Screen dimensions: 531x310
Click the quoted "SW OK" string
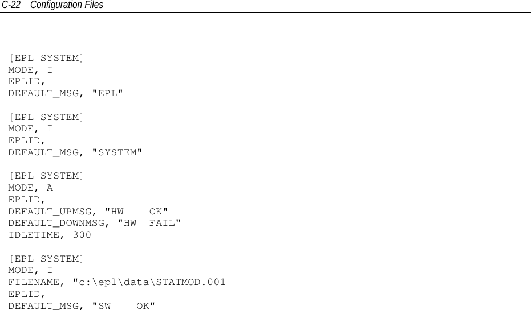point(124,306)
